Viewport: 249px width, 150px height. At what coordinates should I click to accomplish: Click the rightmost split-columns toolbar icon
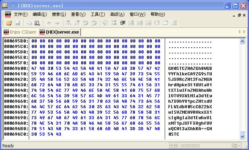tap(174, 23)
